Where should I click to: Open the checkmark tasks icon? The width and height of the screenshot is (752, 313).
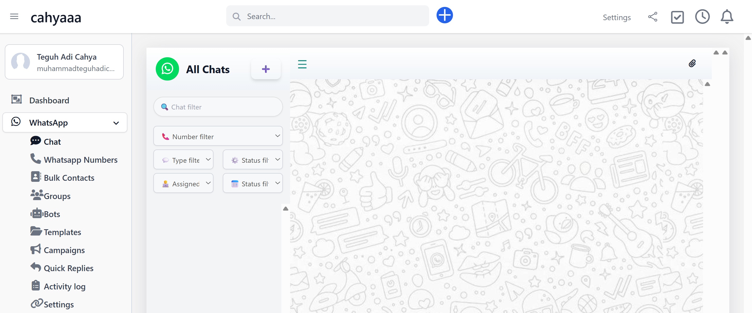coord(677,17)
